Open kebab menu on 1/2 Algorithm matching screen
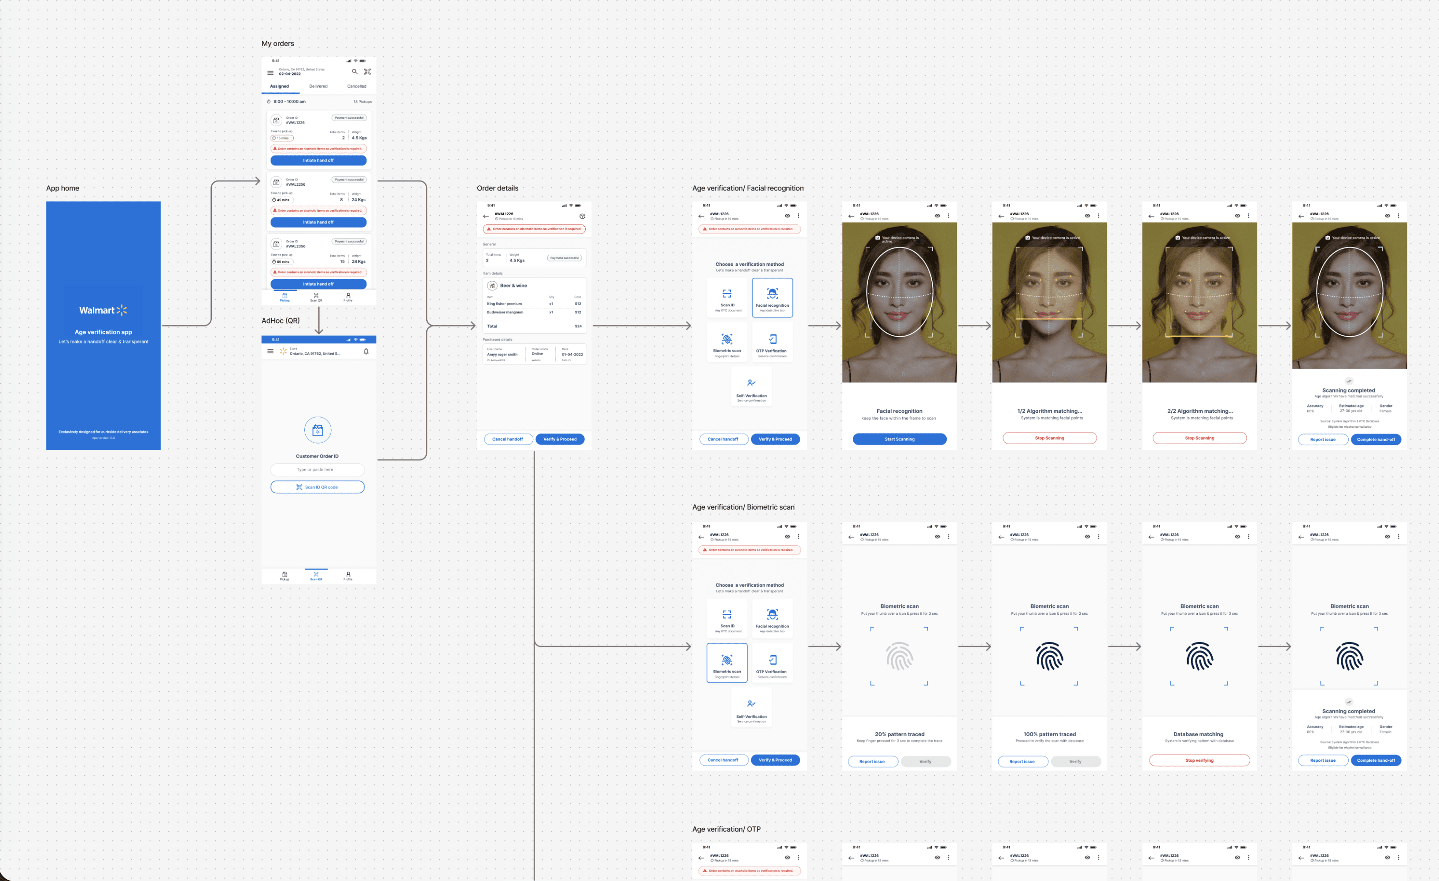 click(1099, 216)
